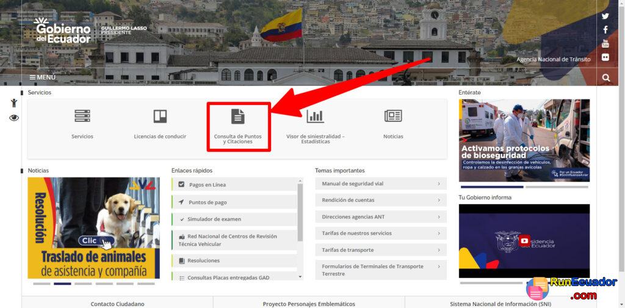Viewport: 625px width, 308px height.
Task: Click the Consulta de Puntos document icon
Action: coord(237,116)
